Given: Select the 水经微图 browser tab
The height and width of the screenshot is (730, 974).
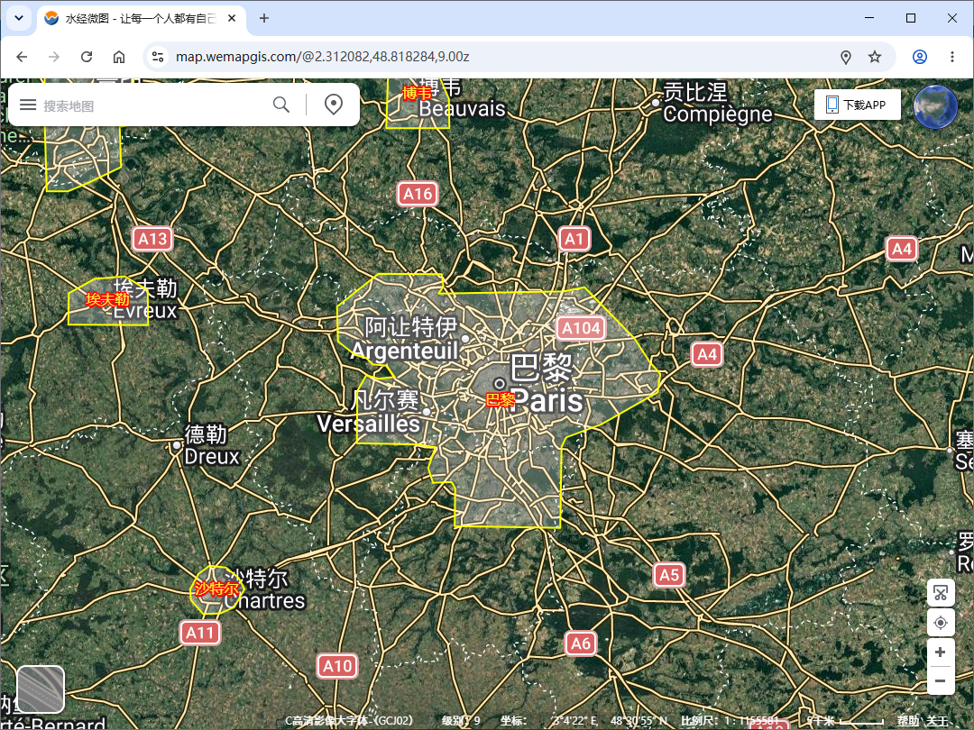Looking at the screenshot, I should pyautogui.click(x=141, y=19).
